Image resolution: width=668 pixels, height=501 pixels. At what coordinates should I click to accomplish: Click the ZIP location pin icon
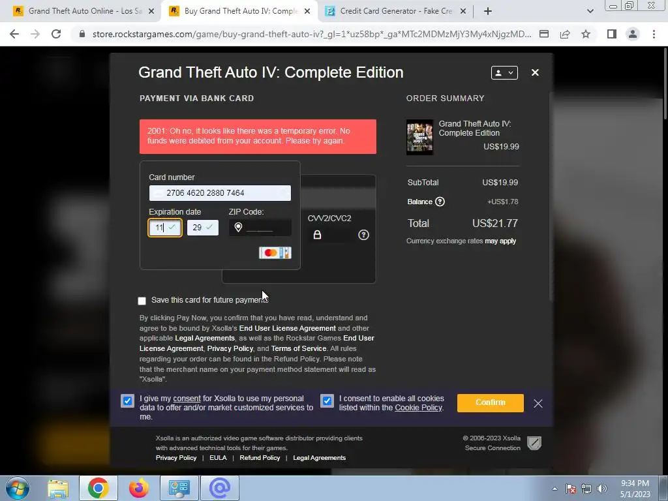point(238,228)
